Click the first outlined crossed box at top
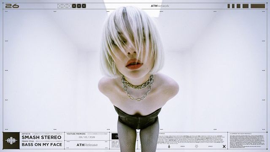Screen dimensions: 270x152 59,6
